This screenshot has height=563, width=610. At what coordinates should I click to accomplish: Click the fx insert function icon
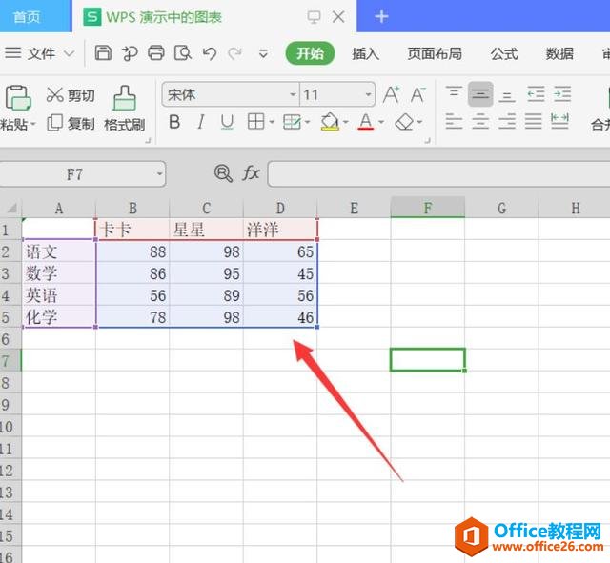pos(251,173)
